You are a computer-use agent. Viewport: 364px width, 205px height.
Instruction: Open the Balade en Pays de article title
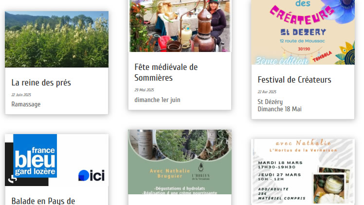click(43, 201)
